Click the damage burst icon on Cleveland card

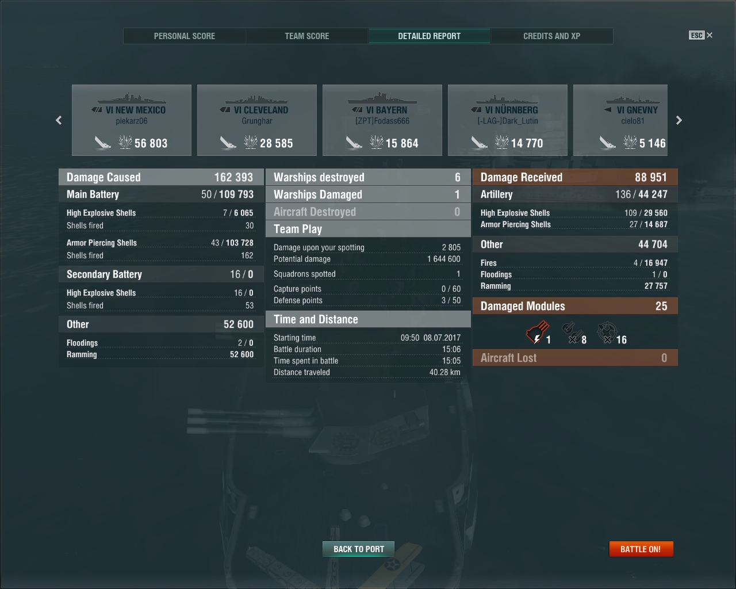coord(251,142)
